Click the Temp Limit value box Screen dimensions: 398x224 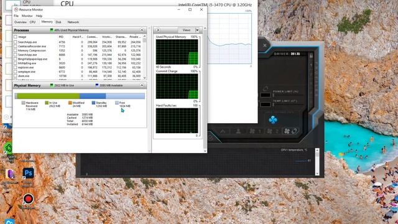266,105
